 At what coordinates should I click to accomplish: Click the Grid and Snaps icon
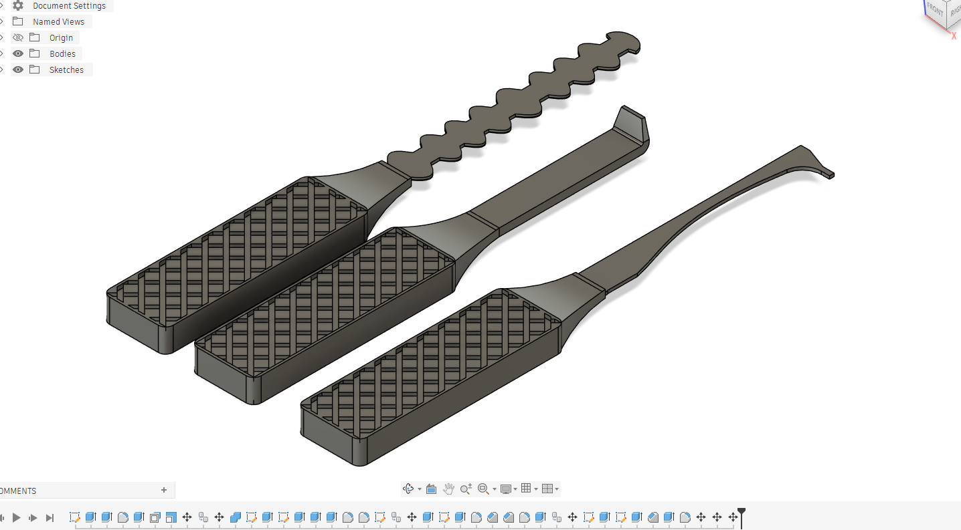point(526,489)
